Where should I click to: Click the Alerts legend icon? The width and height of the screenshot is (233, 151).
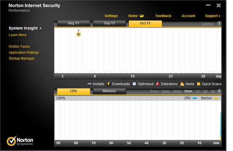click(x=182, y=84)
